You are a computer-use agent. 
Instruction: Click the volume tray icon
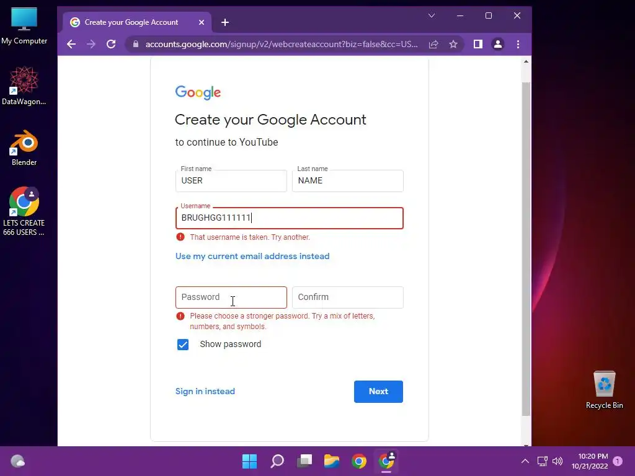[x=557, y=461]
